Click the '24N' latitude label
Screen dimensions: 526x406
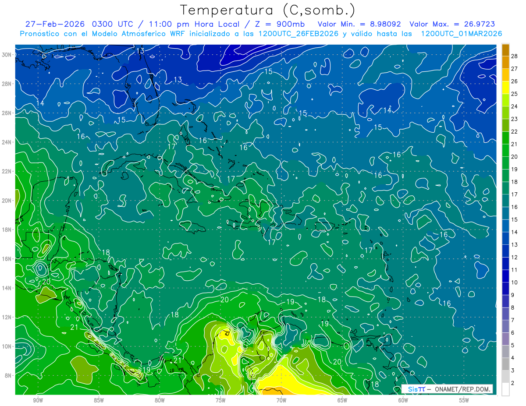(x=7, y=142)
